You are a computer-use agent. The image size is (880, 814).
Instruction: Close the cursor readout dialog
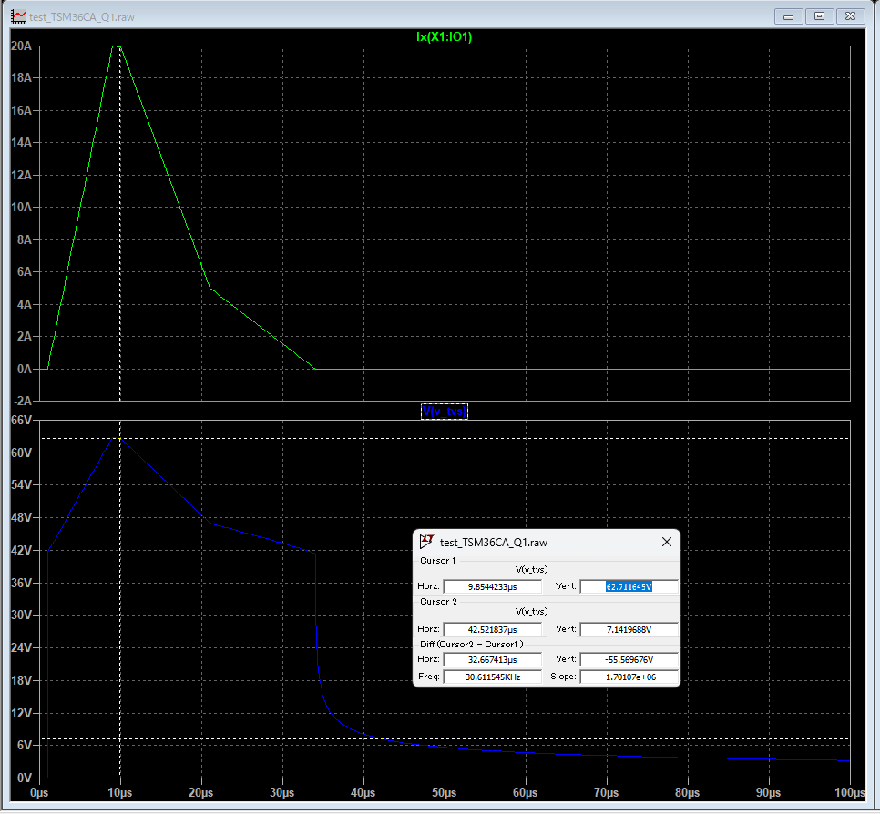(666, 542)
